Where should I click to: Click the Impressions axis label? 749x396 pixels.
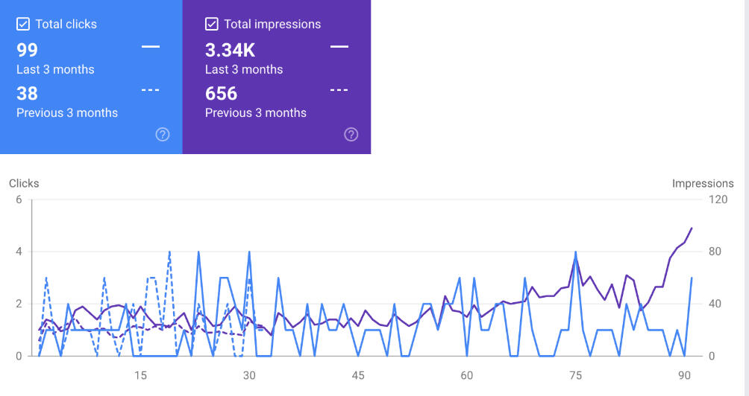click(x=703, y=183)
